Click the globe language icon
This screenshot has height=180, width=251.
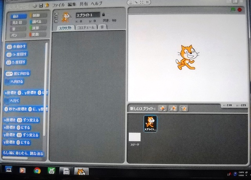(x=35, y=6)
